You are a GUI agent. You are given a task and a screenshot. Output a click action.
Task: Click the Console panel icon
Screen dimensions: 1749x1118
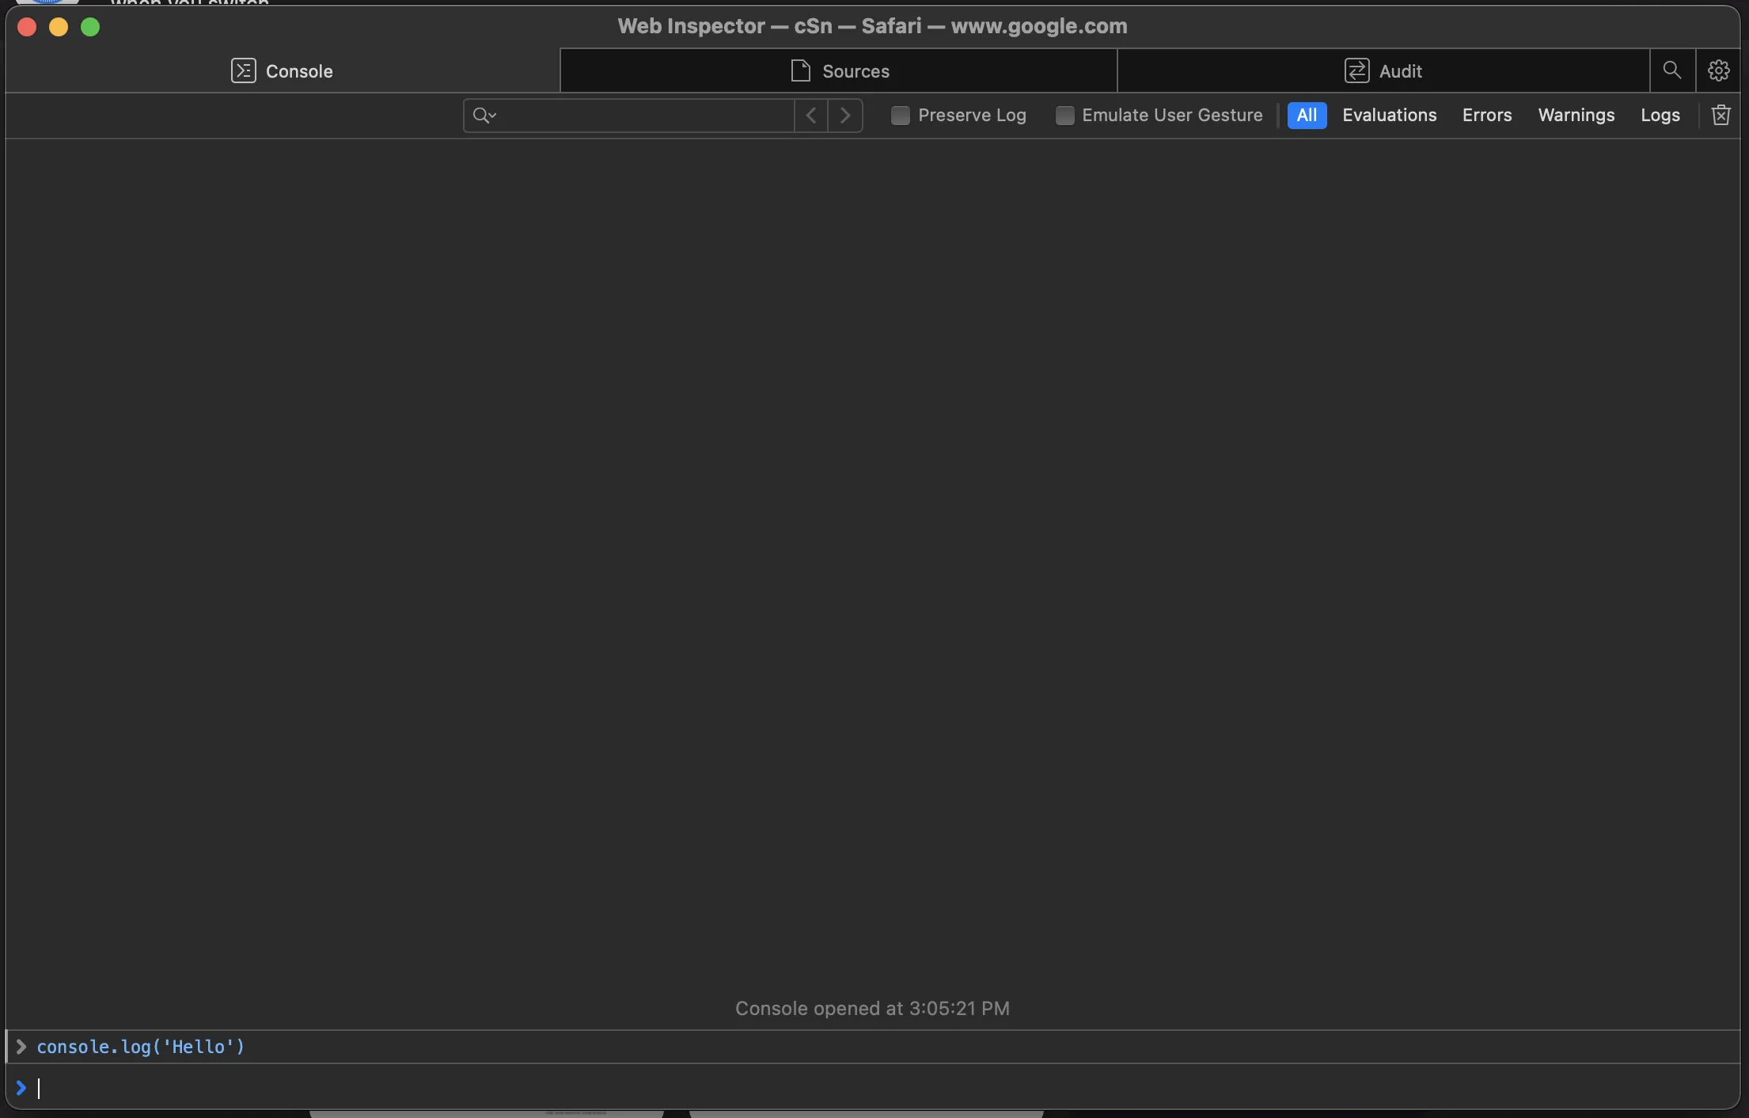point(241,70)
